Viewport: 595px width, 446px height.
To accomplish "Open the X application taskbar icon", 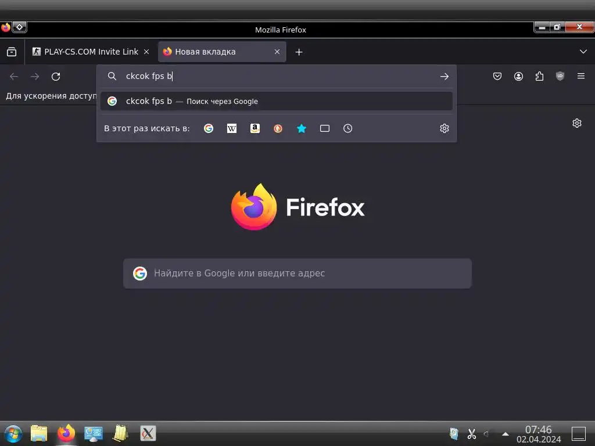I will click(x=148, y=433).
